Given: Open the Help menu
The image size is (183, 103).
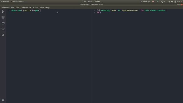Looking at the screenshot, I should pos(47,7).
